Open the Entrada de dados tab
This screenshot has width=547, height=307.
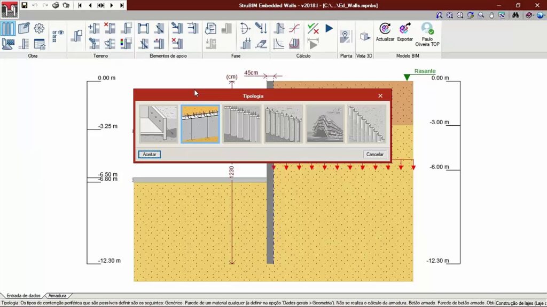(23, 295)
